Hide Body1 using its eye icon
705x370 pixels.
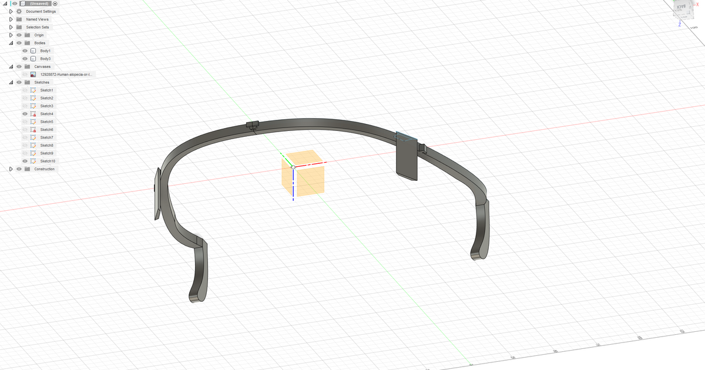tap(25, 51)
